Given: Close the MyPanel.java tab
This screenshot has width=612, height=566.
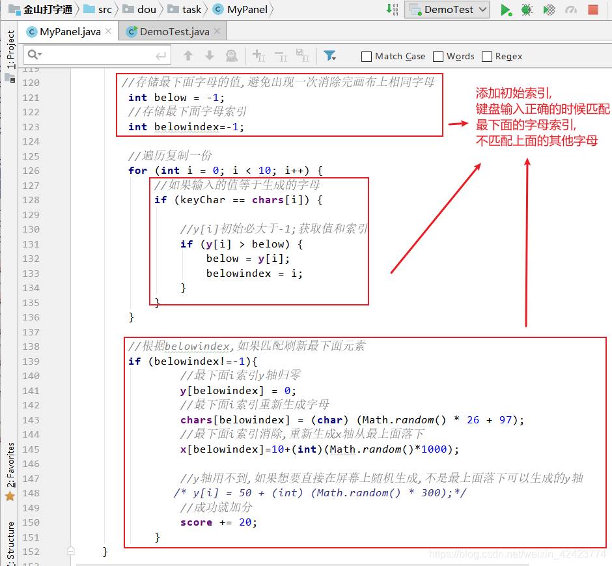Looking at the screenshot, I should (109, 31).
